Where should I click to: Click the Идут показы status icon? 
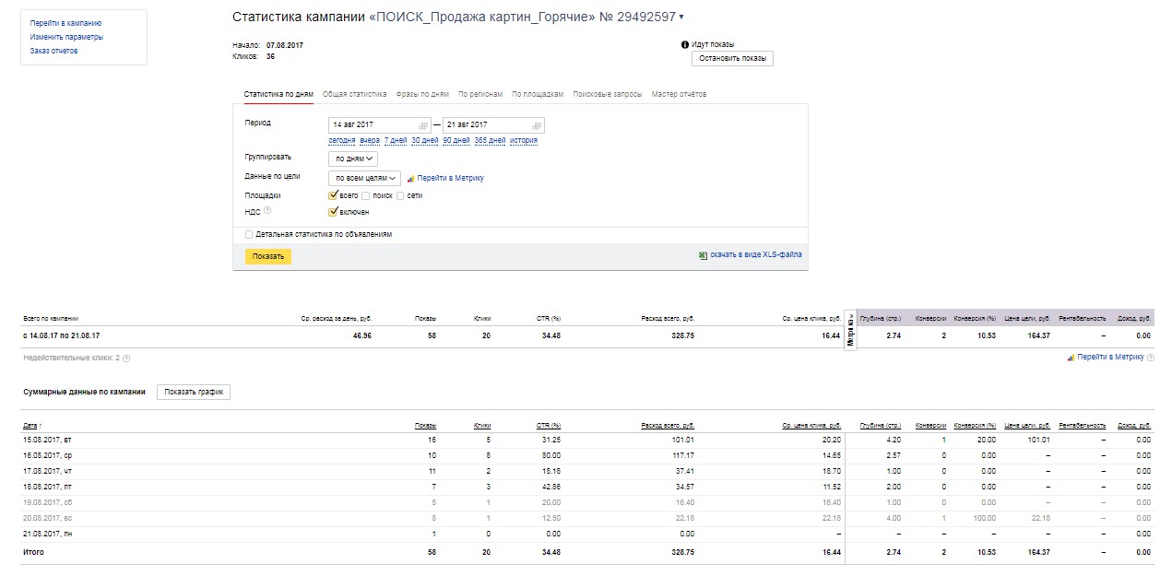[x=685, y=44]
